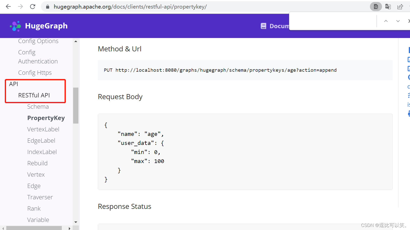This screenshot has width=410, height=230.
Task: Open the Traverser page from sidebar
Action: pyautogui.click(x=40, y=197)
